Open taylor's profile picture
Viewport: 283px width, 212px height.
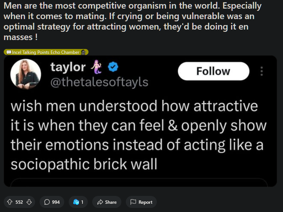coord(26,74)
